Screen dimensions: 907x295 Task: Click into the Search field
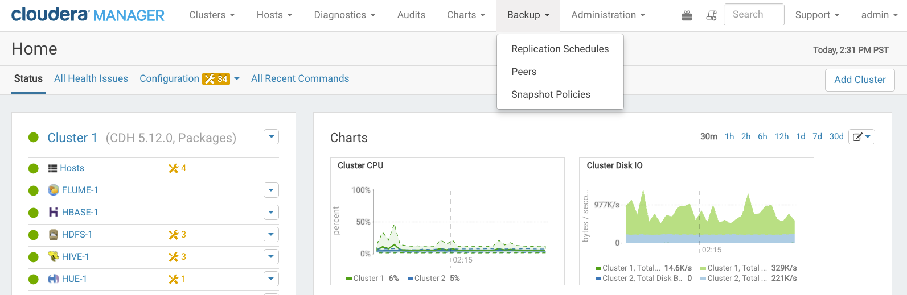(x=753, y=15)
